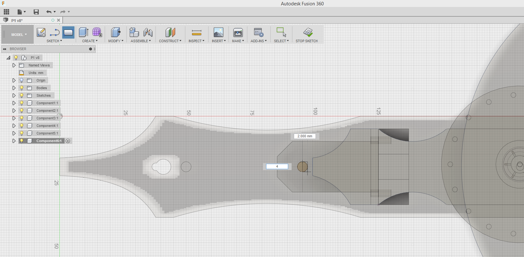Expand the Component6:1 node

[x=14, y=141]
